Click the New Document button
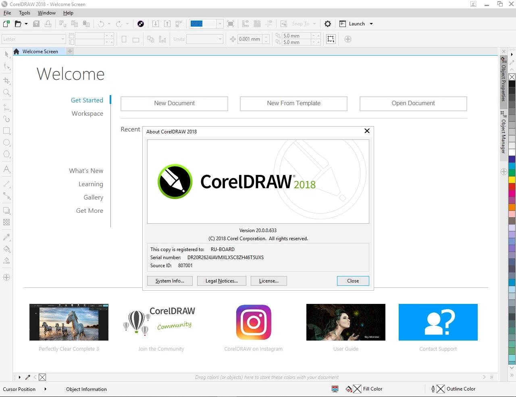 pyautogui.click(x=174, y=104)
